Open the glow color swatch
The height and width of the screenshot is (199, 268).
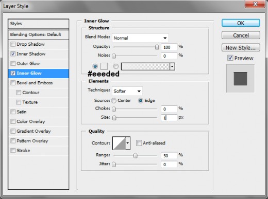(x=104, y=66)
